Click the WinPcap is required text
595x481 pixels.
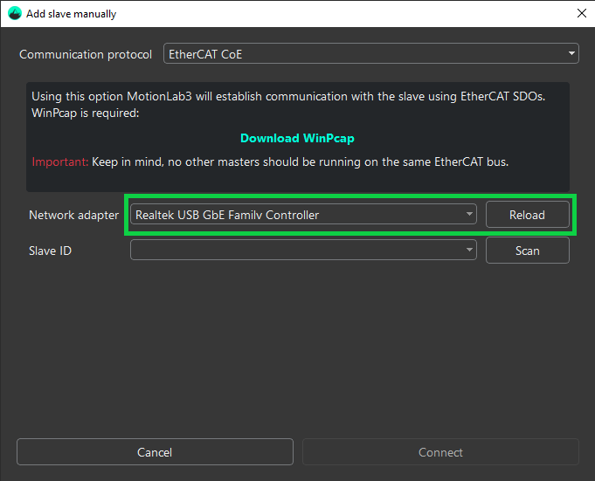(x=85, y=113)
